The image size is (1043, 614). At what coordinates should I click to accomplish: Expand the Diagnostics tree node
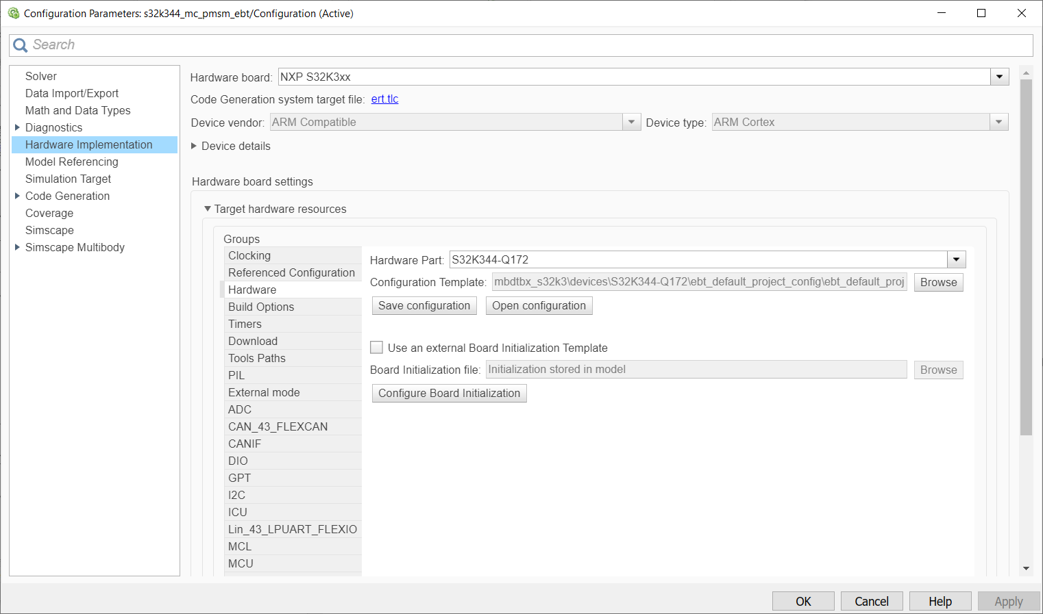(x=16, y=127)
